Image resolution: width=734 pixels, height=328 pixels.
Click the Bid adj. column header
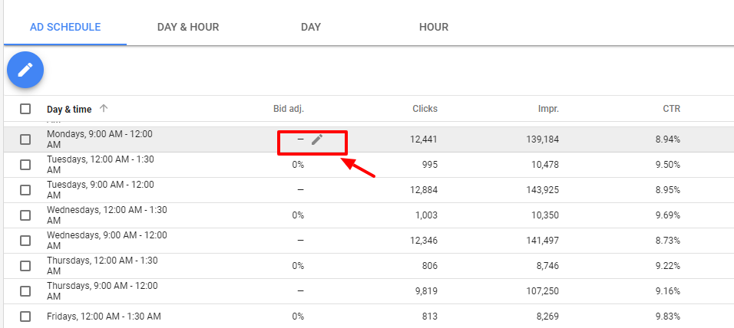[x=289, y=109]
